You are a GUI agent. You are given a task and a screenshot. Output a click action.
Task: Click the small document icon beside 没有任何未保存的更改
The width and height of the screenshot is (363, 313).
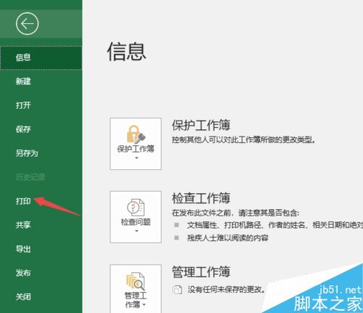177,290
